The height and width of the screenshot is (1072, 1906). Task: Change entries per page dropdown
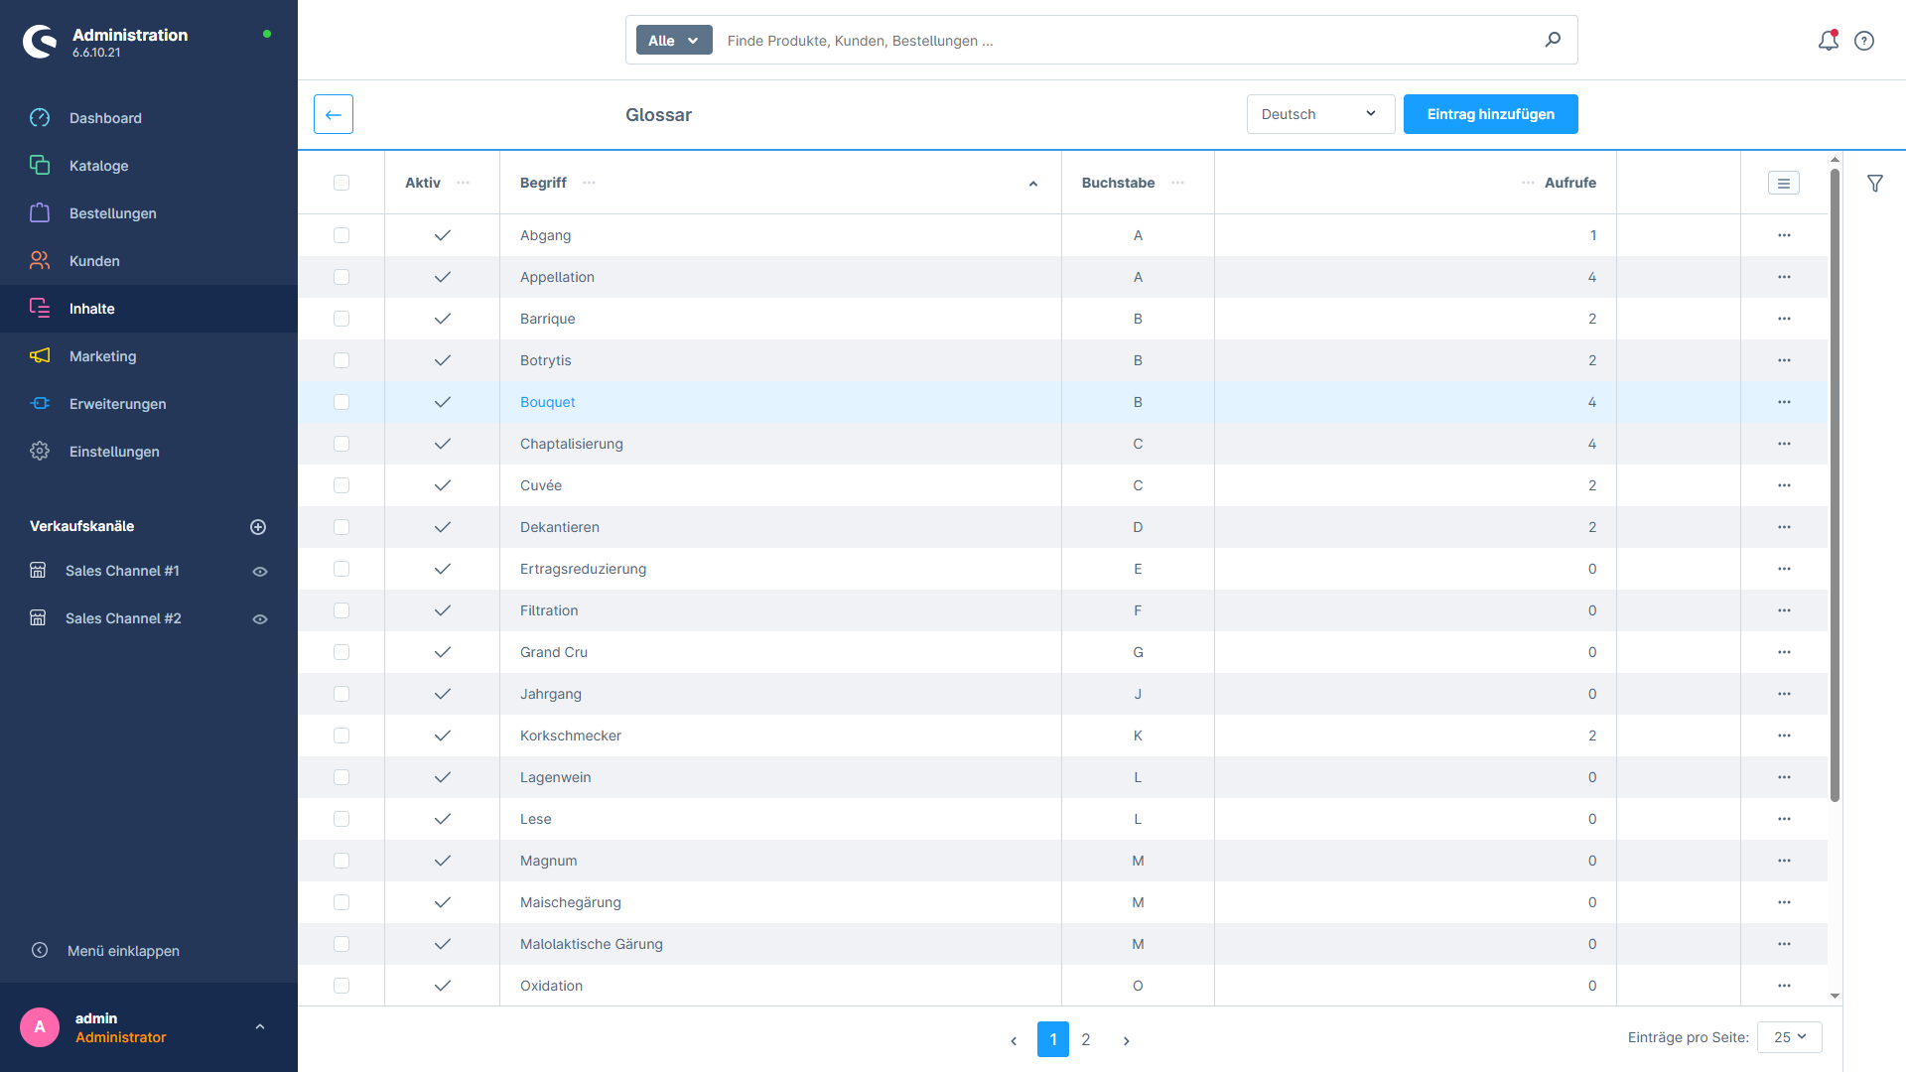(1790, 1037)
